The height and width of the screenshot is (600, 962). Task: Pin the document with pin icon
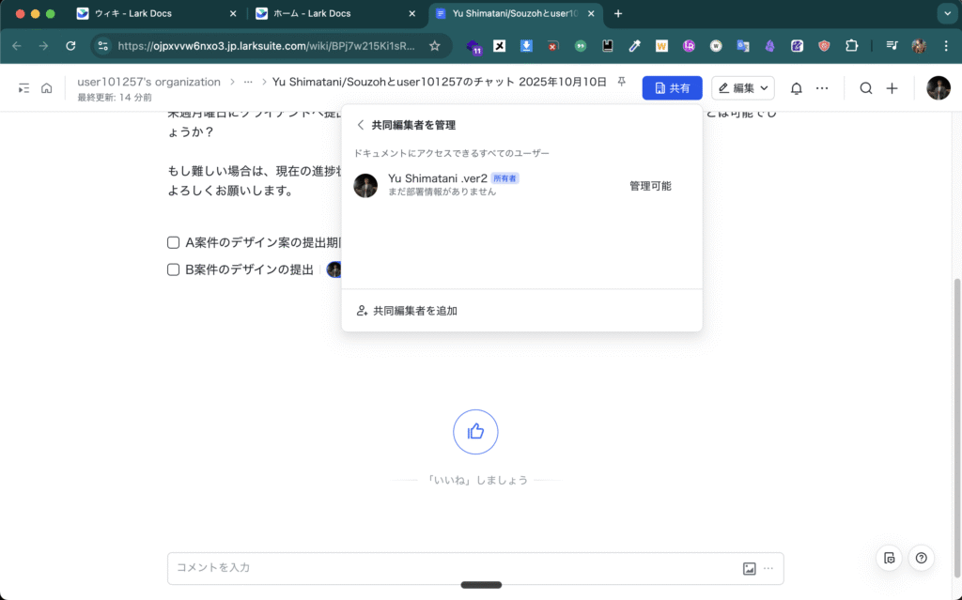[x=621, y=83]
